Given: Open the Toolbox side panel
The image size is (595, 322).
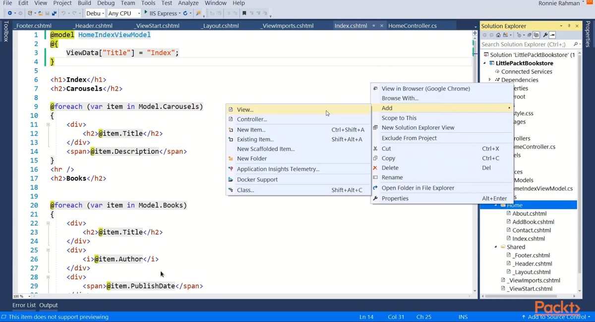Looking at the screenshot, I should point(5,31).
